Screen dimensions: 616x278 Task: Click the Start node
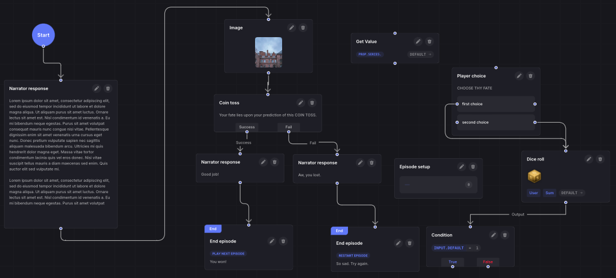(x=43, y=35)
